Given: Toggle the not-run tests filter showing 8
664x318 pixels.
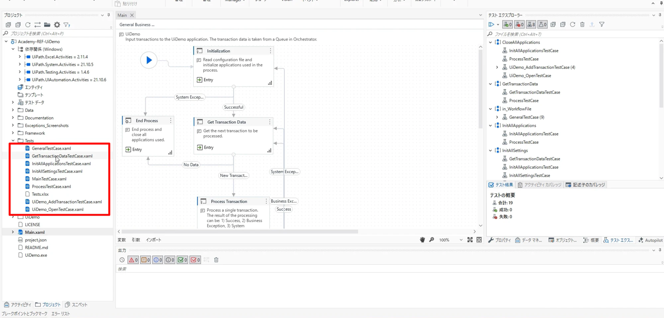Looking at the screenshot, I should point(531,25).
